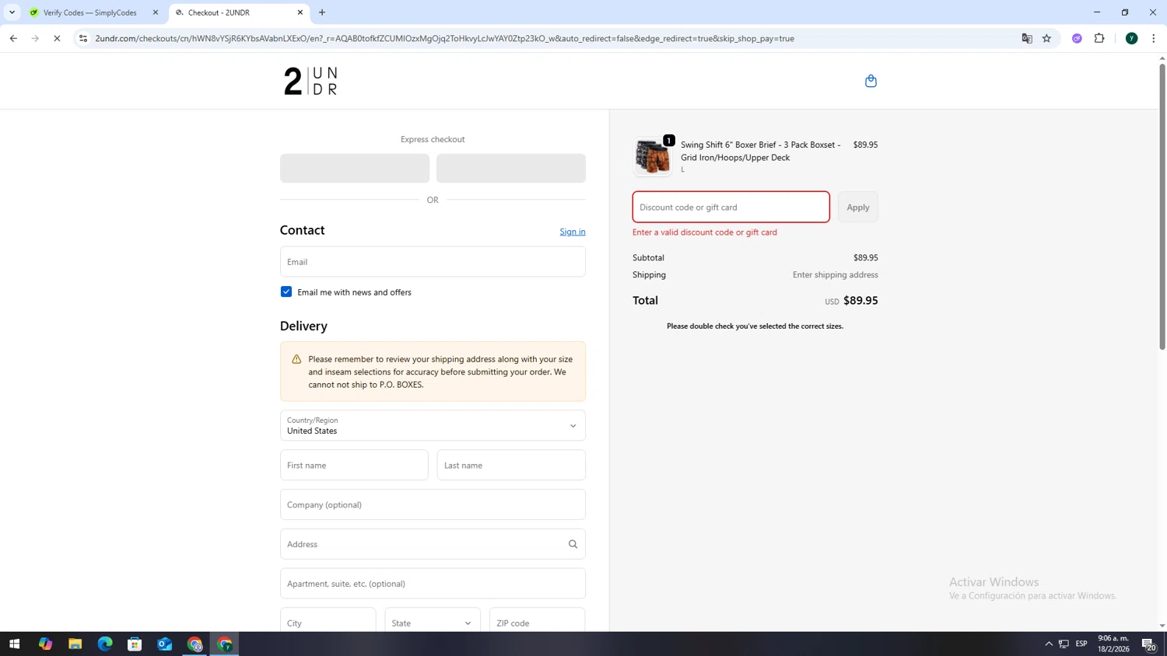Open the Chrome three-dot menu

[1153, 38]
